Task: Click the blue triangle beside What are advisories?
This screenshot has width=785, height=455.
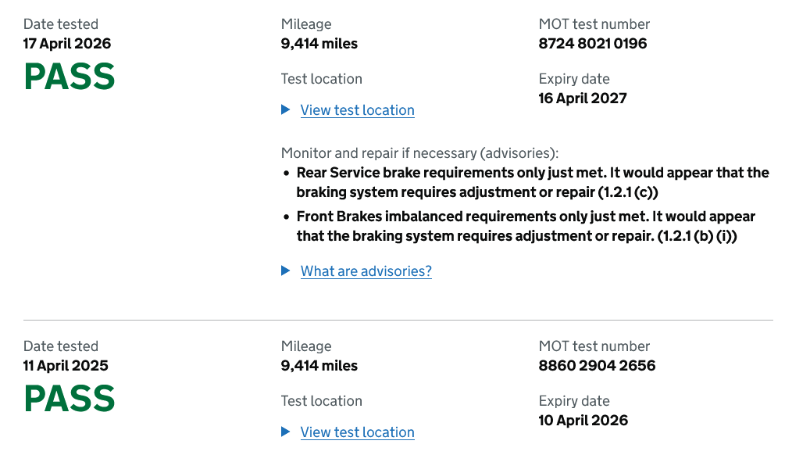Action: 285,270
